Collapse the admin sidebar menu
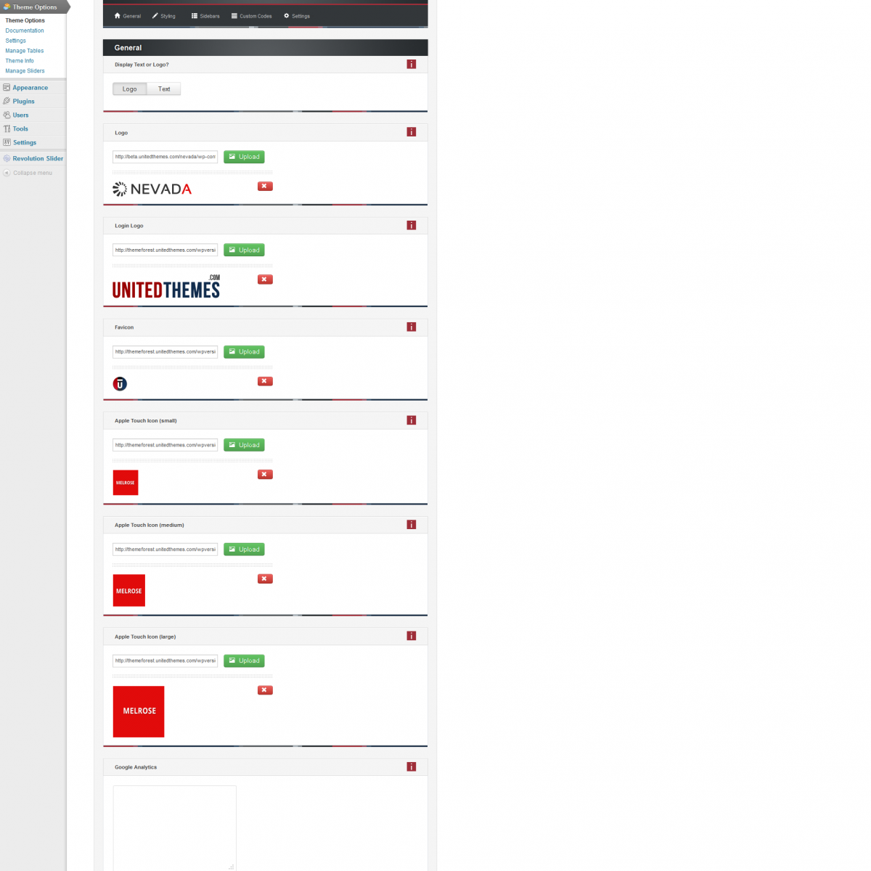The width and height of the screenshot is (871, 871). click(x=32, y=173)
